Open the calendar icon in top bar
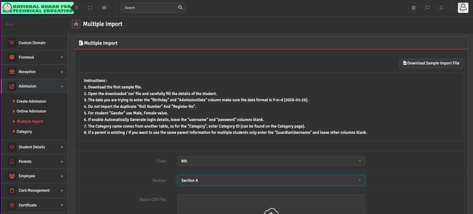 click(414, 8)
